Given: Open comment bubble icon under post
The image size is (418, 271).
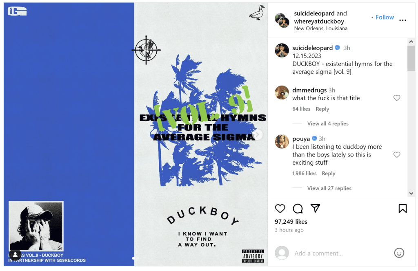Looking at the screenshot, I should [x=298, y=209].
